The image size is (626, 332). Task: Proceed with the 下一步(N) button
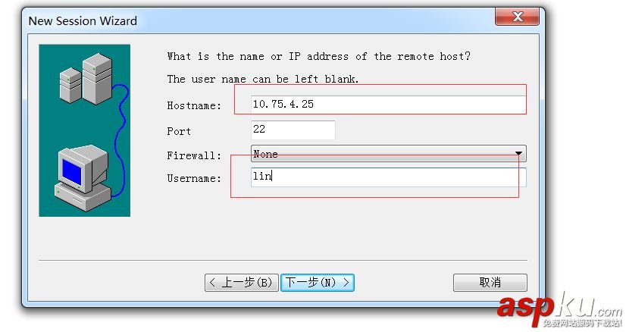(x=318, y=283)
